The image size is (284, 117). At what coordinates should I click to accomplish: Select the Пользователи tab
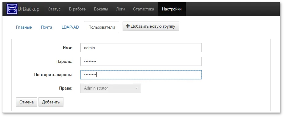click(102, 27)
